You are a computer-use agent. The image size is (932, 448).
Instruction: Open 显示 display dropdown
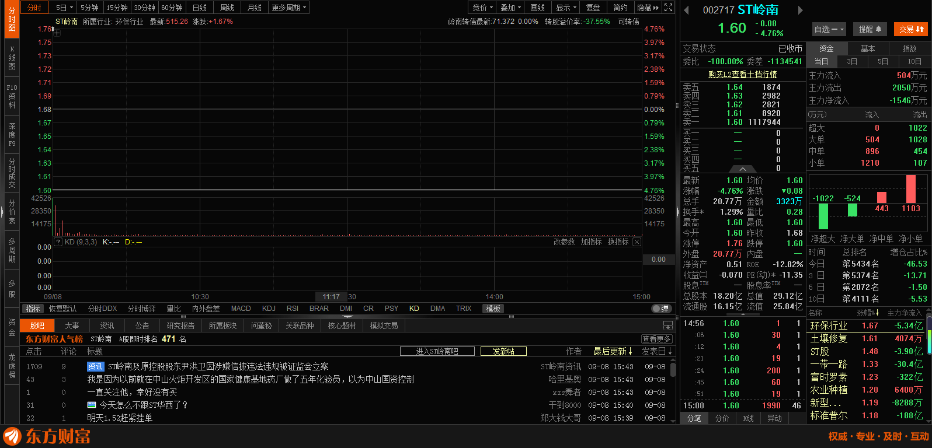tap(566, 8)
